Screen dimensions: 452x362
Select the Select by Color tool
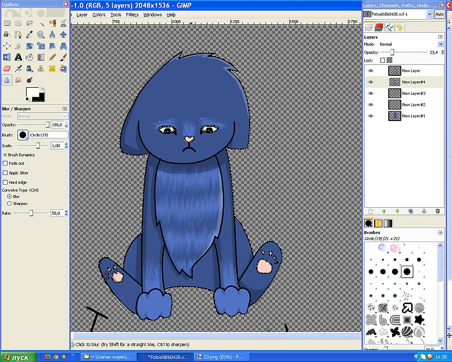pos(52,23)
